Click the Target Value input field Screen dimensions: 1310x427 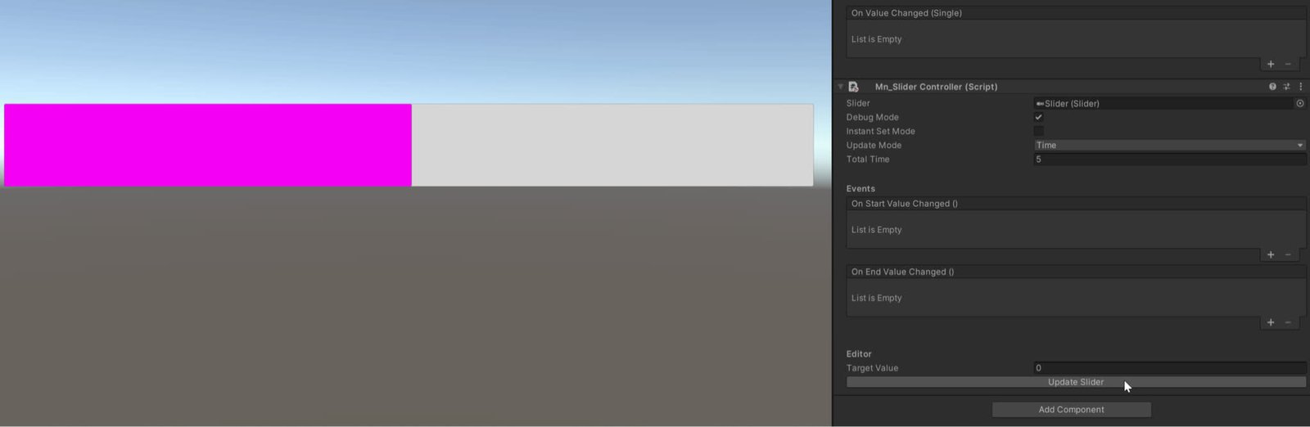coord(1170,368)
